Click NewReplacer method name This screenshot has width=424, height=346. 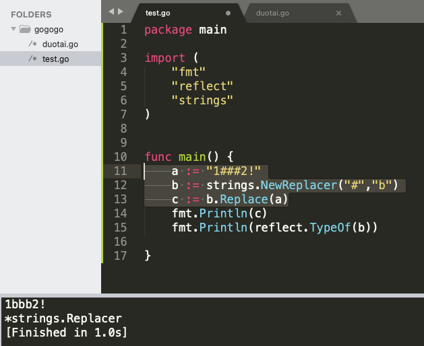299,185
